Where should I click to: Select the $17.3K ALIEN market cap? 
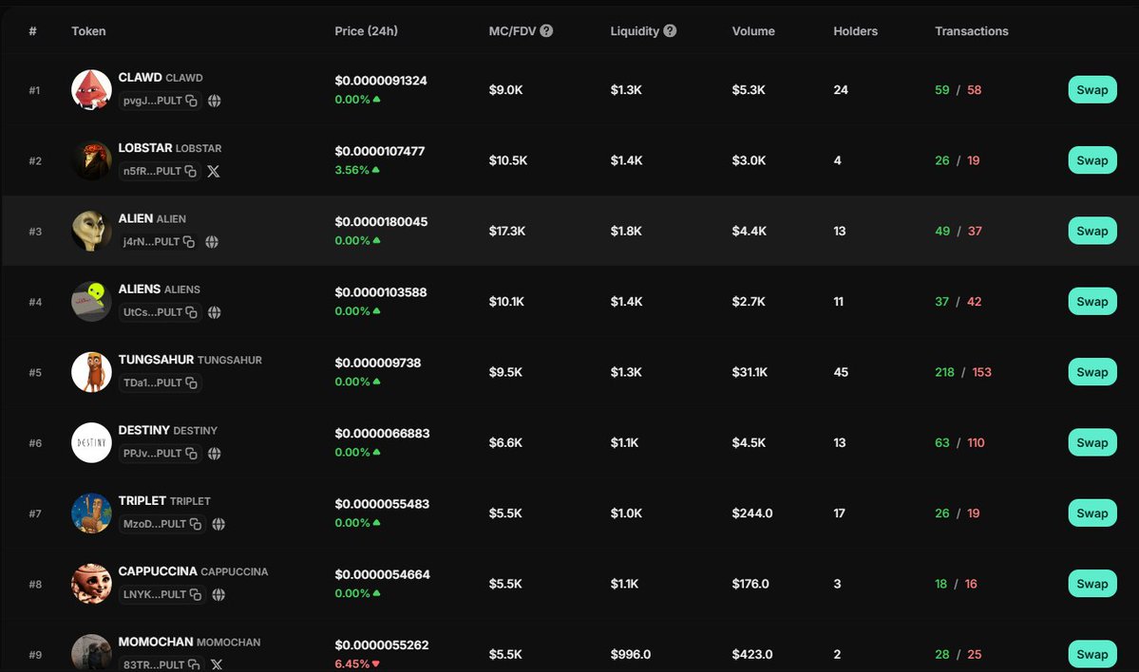507,231
